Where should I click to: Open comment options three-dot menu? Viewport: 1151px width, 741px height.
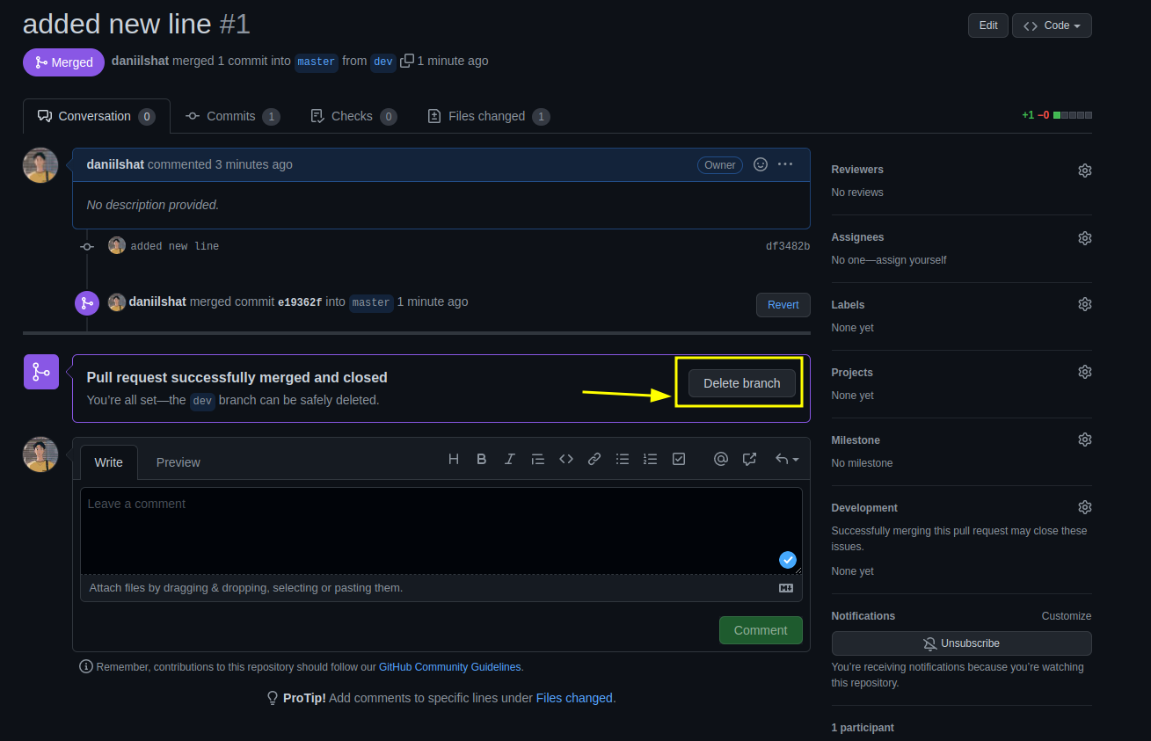pos(785,164)
